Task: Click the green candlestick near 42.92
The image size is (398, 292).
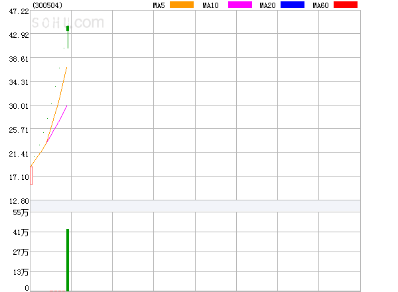Action: pos(68,36)
